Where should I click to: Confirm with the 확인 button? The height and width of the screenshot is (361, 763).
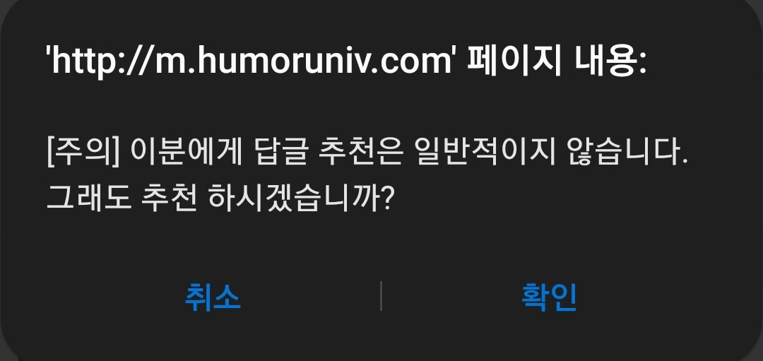pyautogui.click(x=549, y=297)
